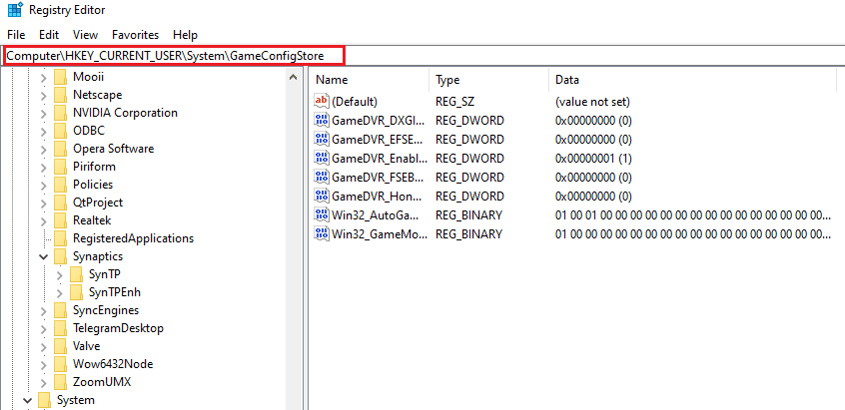Image resolution: width=845 pixels, height=410 pixels.
Task: Expand the TelegramDesktop key
Action: pyautogui.click(x=44, y=329)
